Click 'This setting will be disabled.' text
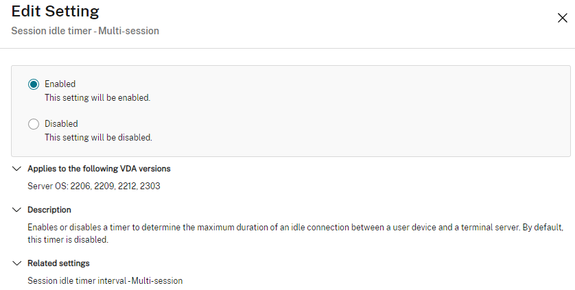The image size is (575, 290). click(98, 137)
